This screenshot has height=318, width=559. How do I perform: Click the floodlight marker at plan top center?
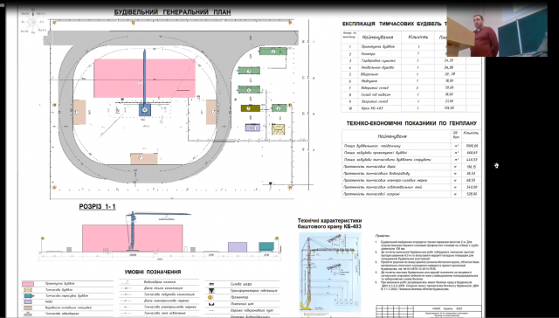click(134, 23)
